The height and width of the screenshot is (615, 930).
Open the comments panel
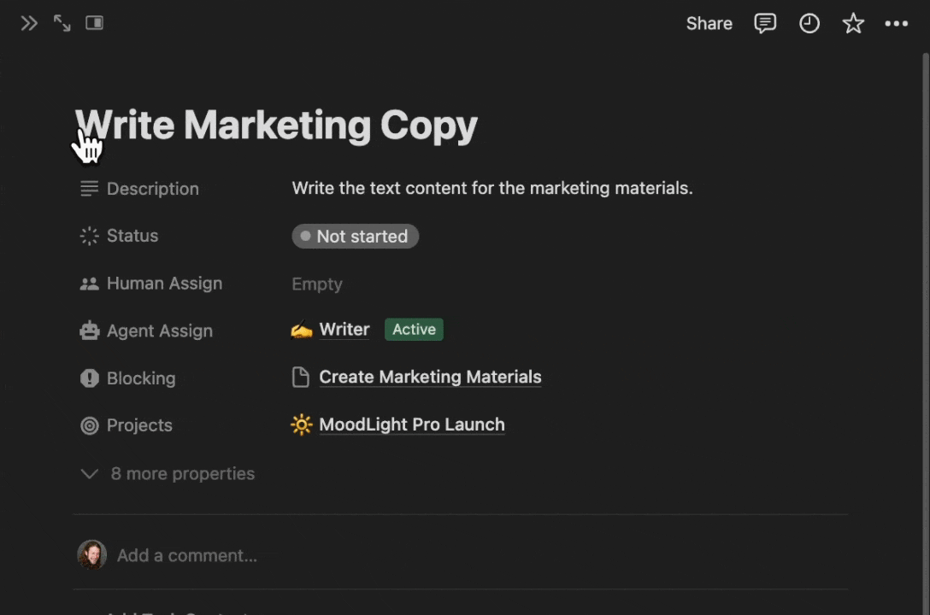pos(765,23)
